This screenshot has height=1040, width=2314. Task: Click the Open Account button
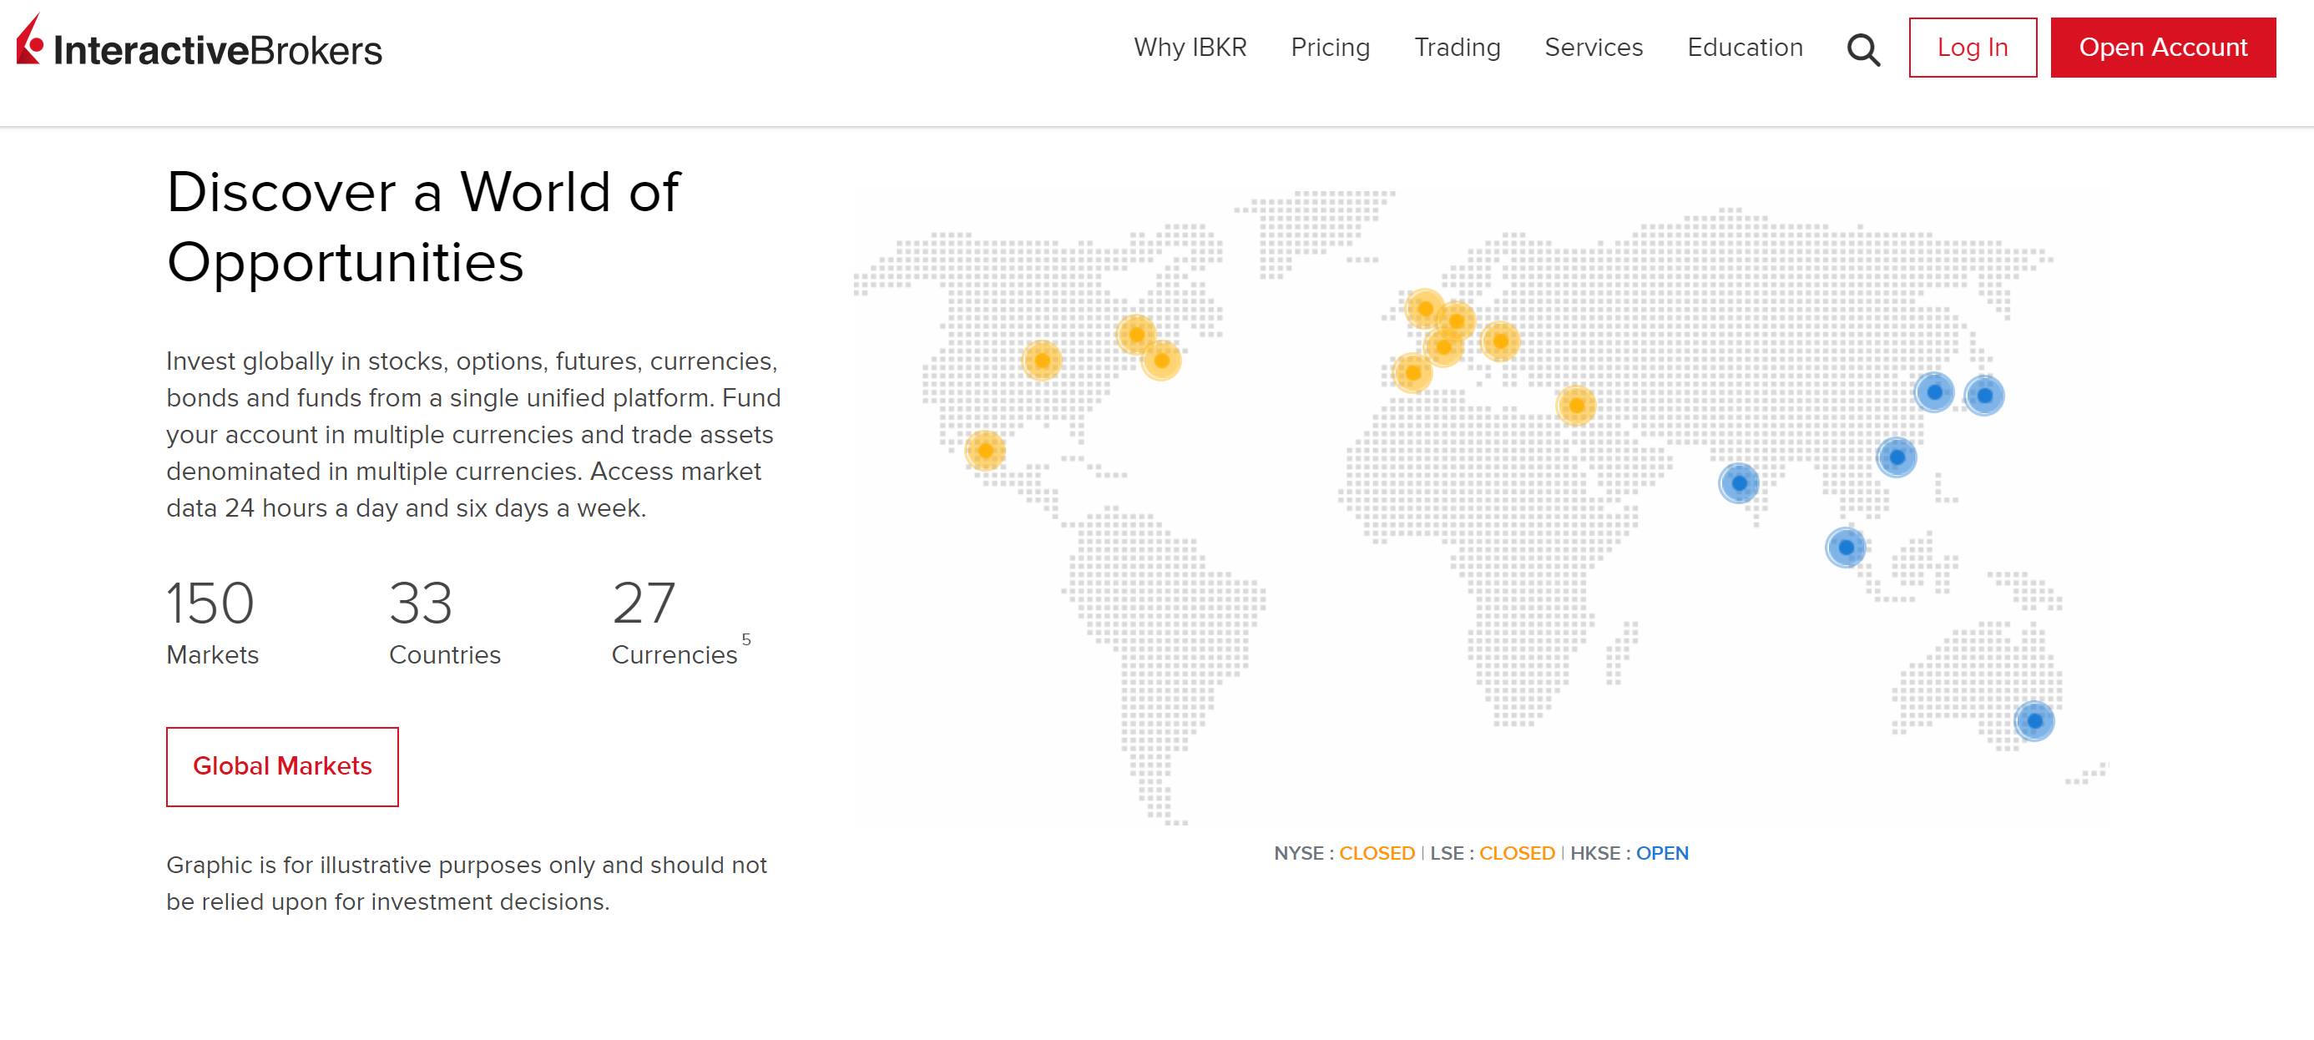2162,48
